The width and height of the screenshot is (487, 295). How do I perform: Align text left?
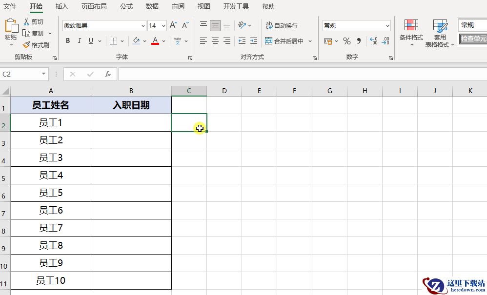(203, 40)
